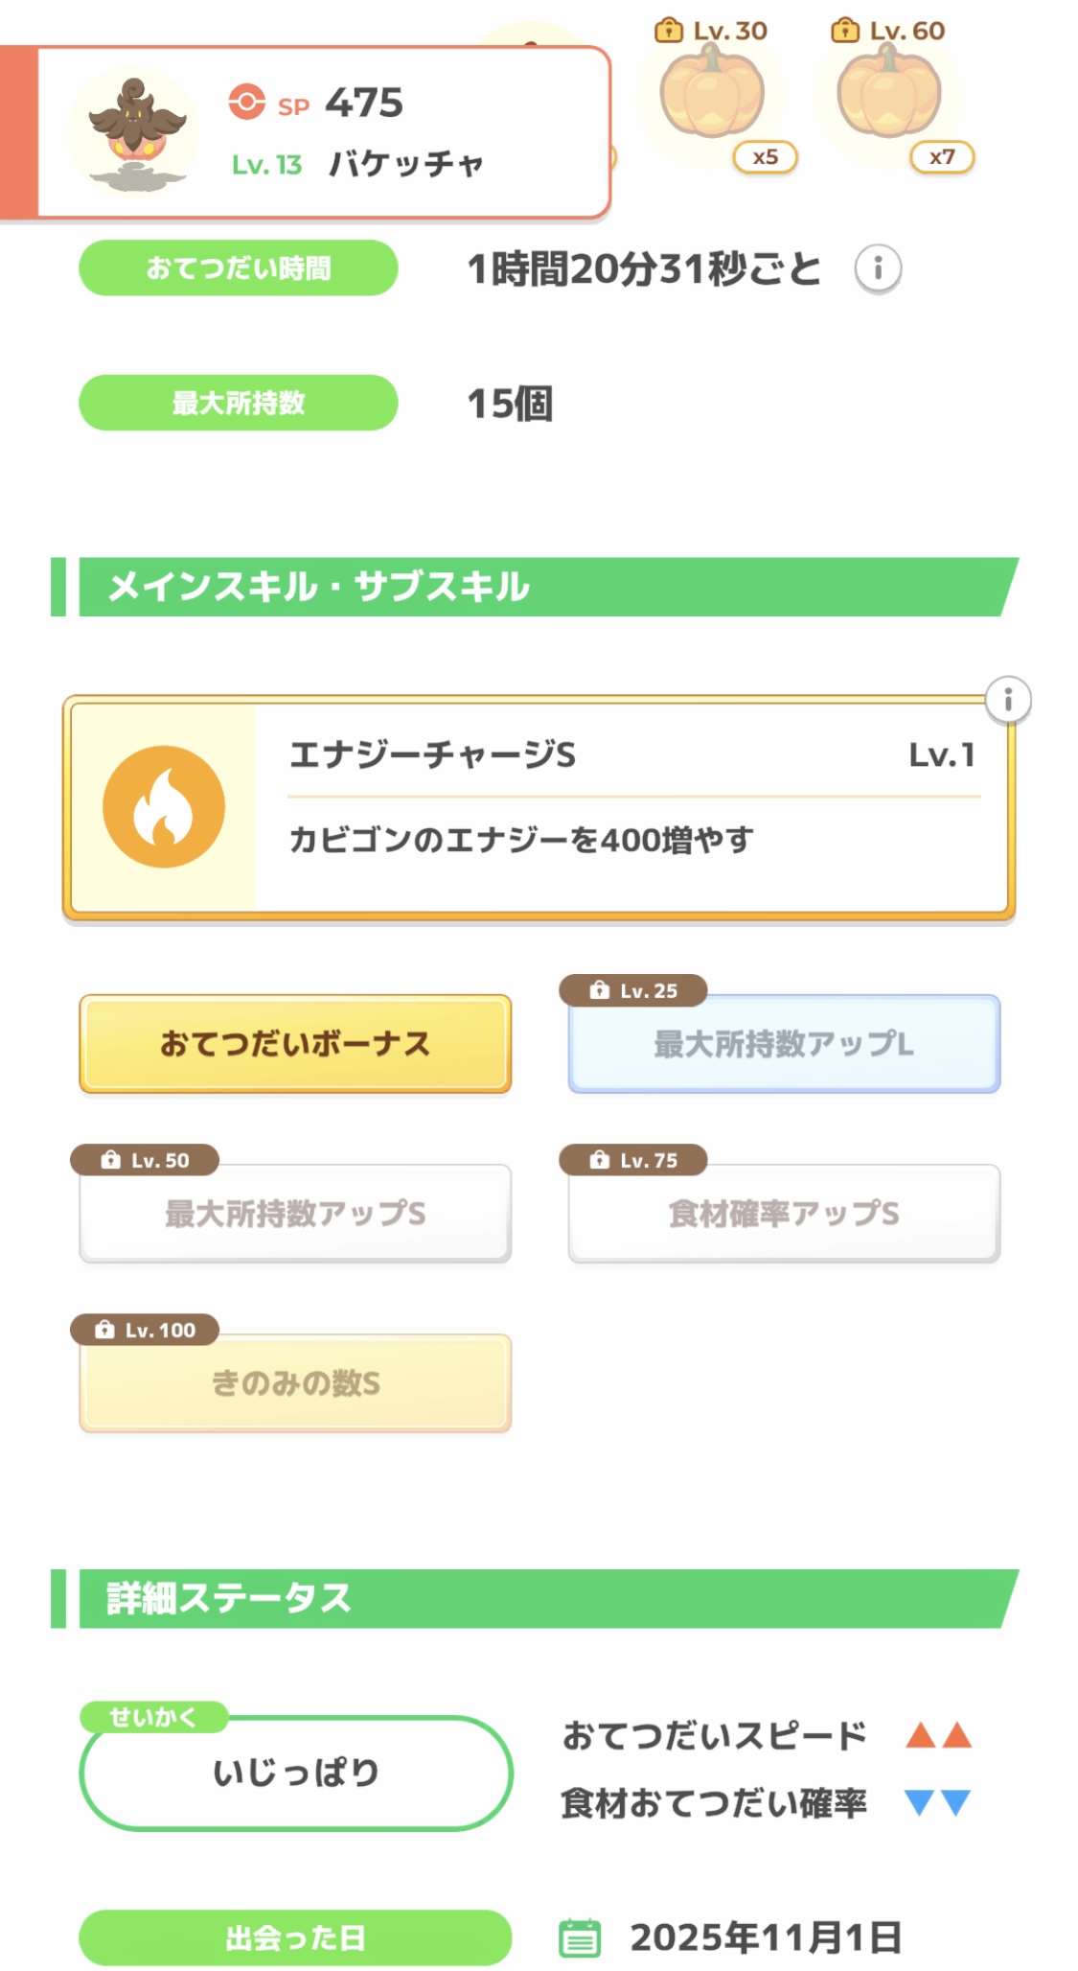Tap the locked 最大所持数アップS sub skill

[295, 1213]
